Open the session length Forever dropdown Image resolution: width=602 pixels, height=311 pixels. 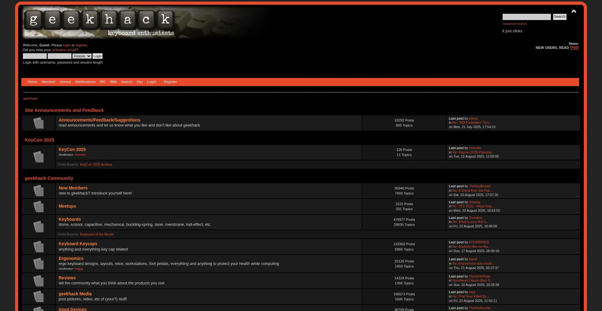pos(82,56)
